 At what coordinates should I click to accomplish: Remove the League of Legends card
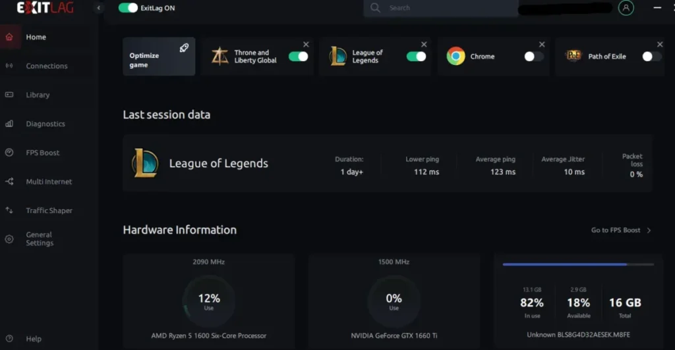point(424,44)
